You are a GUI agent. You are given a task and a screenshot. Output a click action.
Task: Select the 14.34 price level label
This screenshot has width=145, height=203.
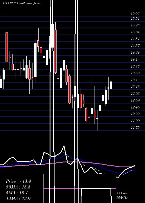click(x=135, y=52)
